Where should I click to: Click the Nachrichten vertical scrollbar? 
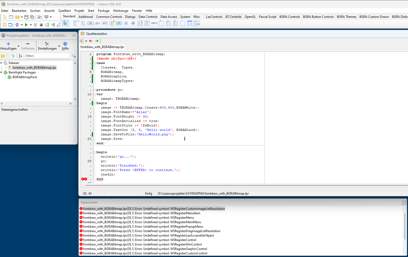tap(405, 226)
